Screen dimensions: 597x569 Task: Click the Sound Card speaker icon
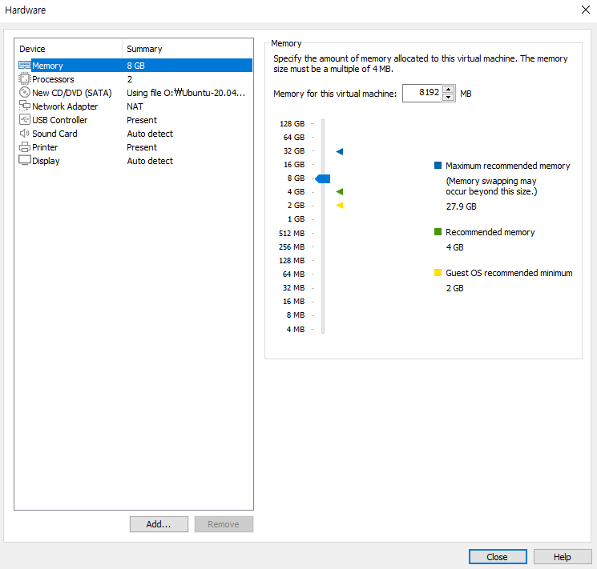click(25, 133)
